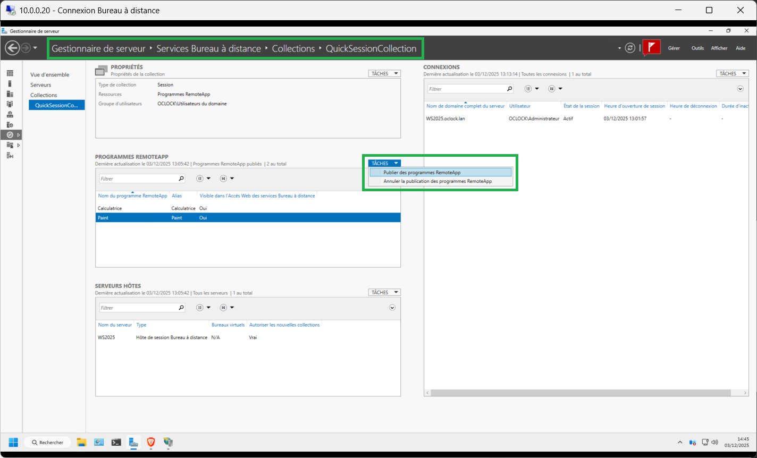Image resolution: width=757 pixels, height=458 pixels.
Task: Select 'Annuler la publication des programmes RemoteApp'
Action: tap(438, 181)
